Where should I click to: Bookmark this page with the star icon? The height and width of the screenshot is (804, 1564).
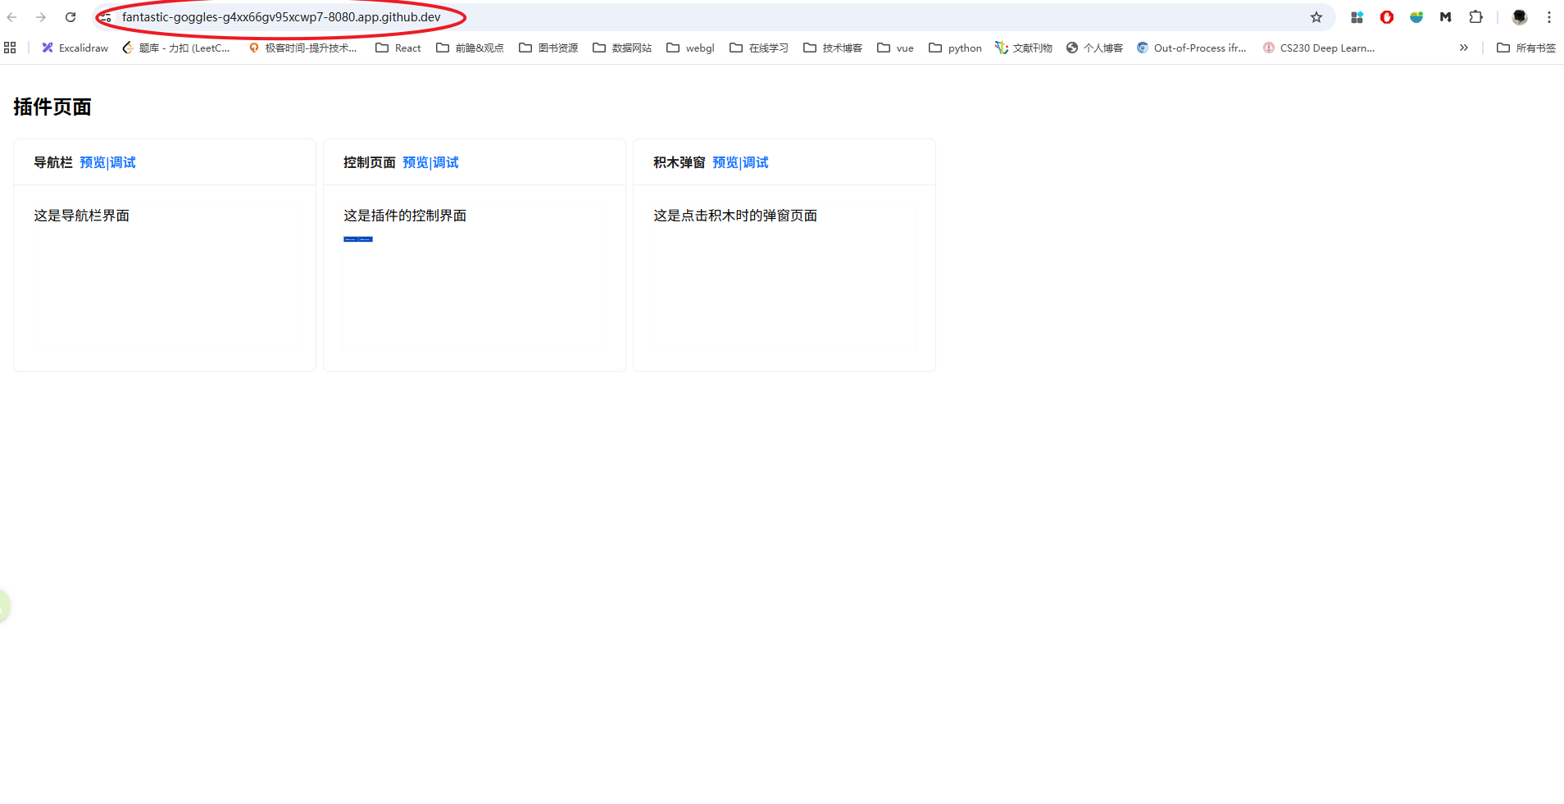point(1316,17)
